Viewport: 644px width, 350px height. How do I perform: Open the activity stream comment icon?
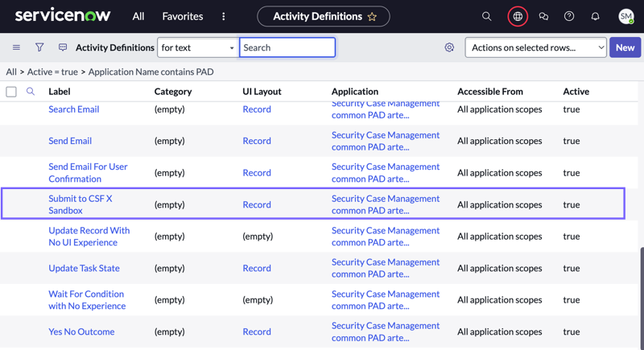(63, 47)
